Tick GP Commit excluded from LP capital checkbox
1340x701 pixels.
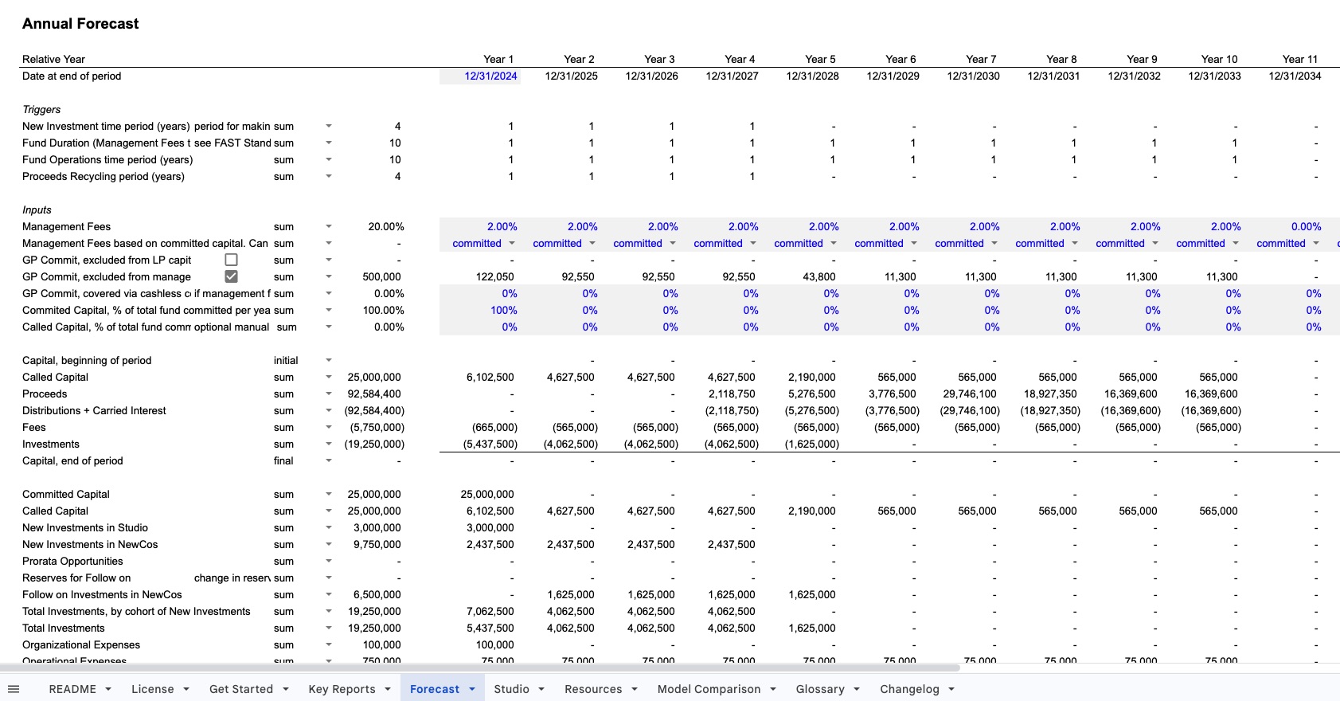click(x=231, y=260)
